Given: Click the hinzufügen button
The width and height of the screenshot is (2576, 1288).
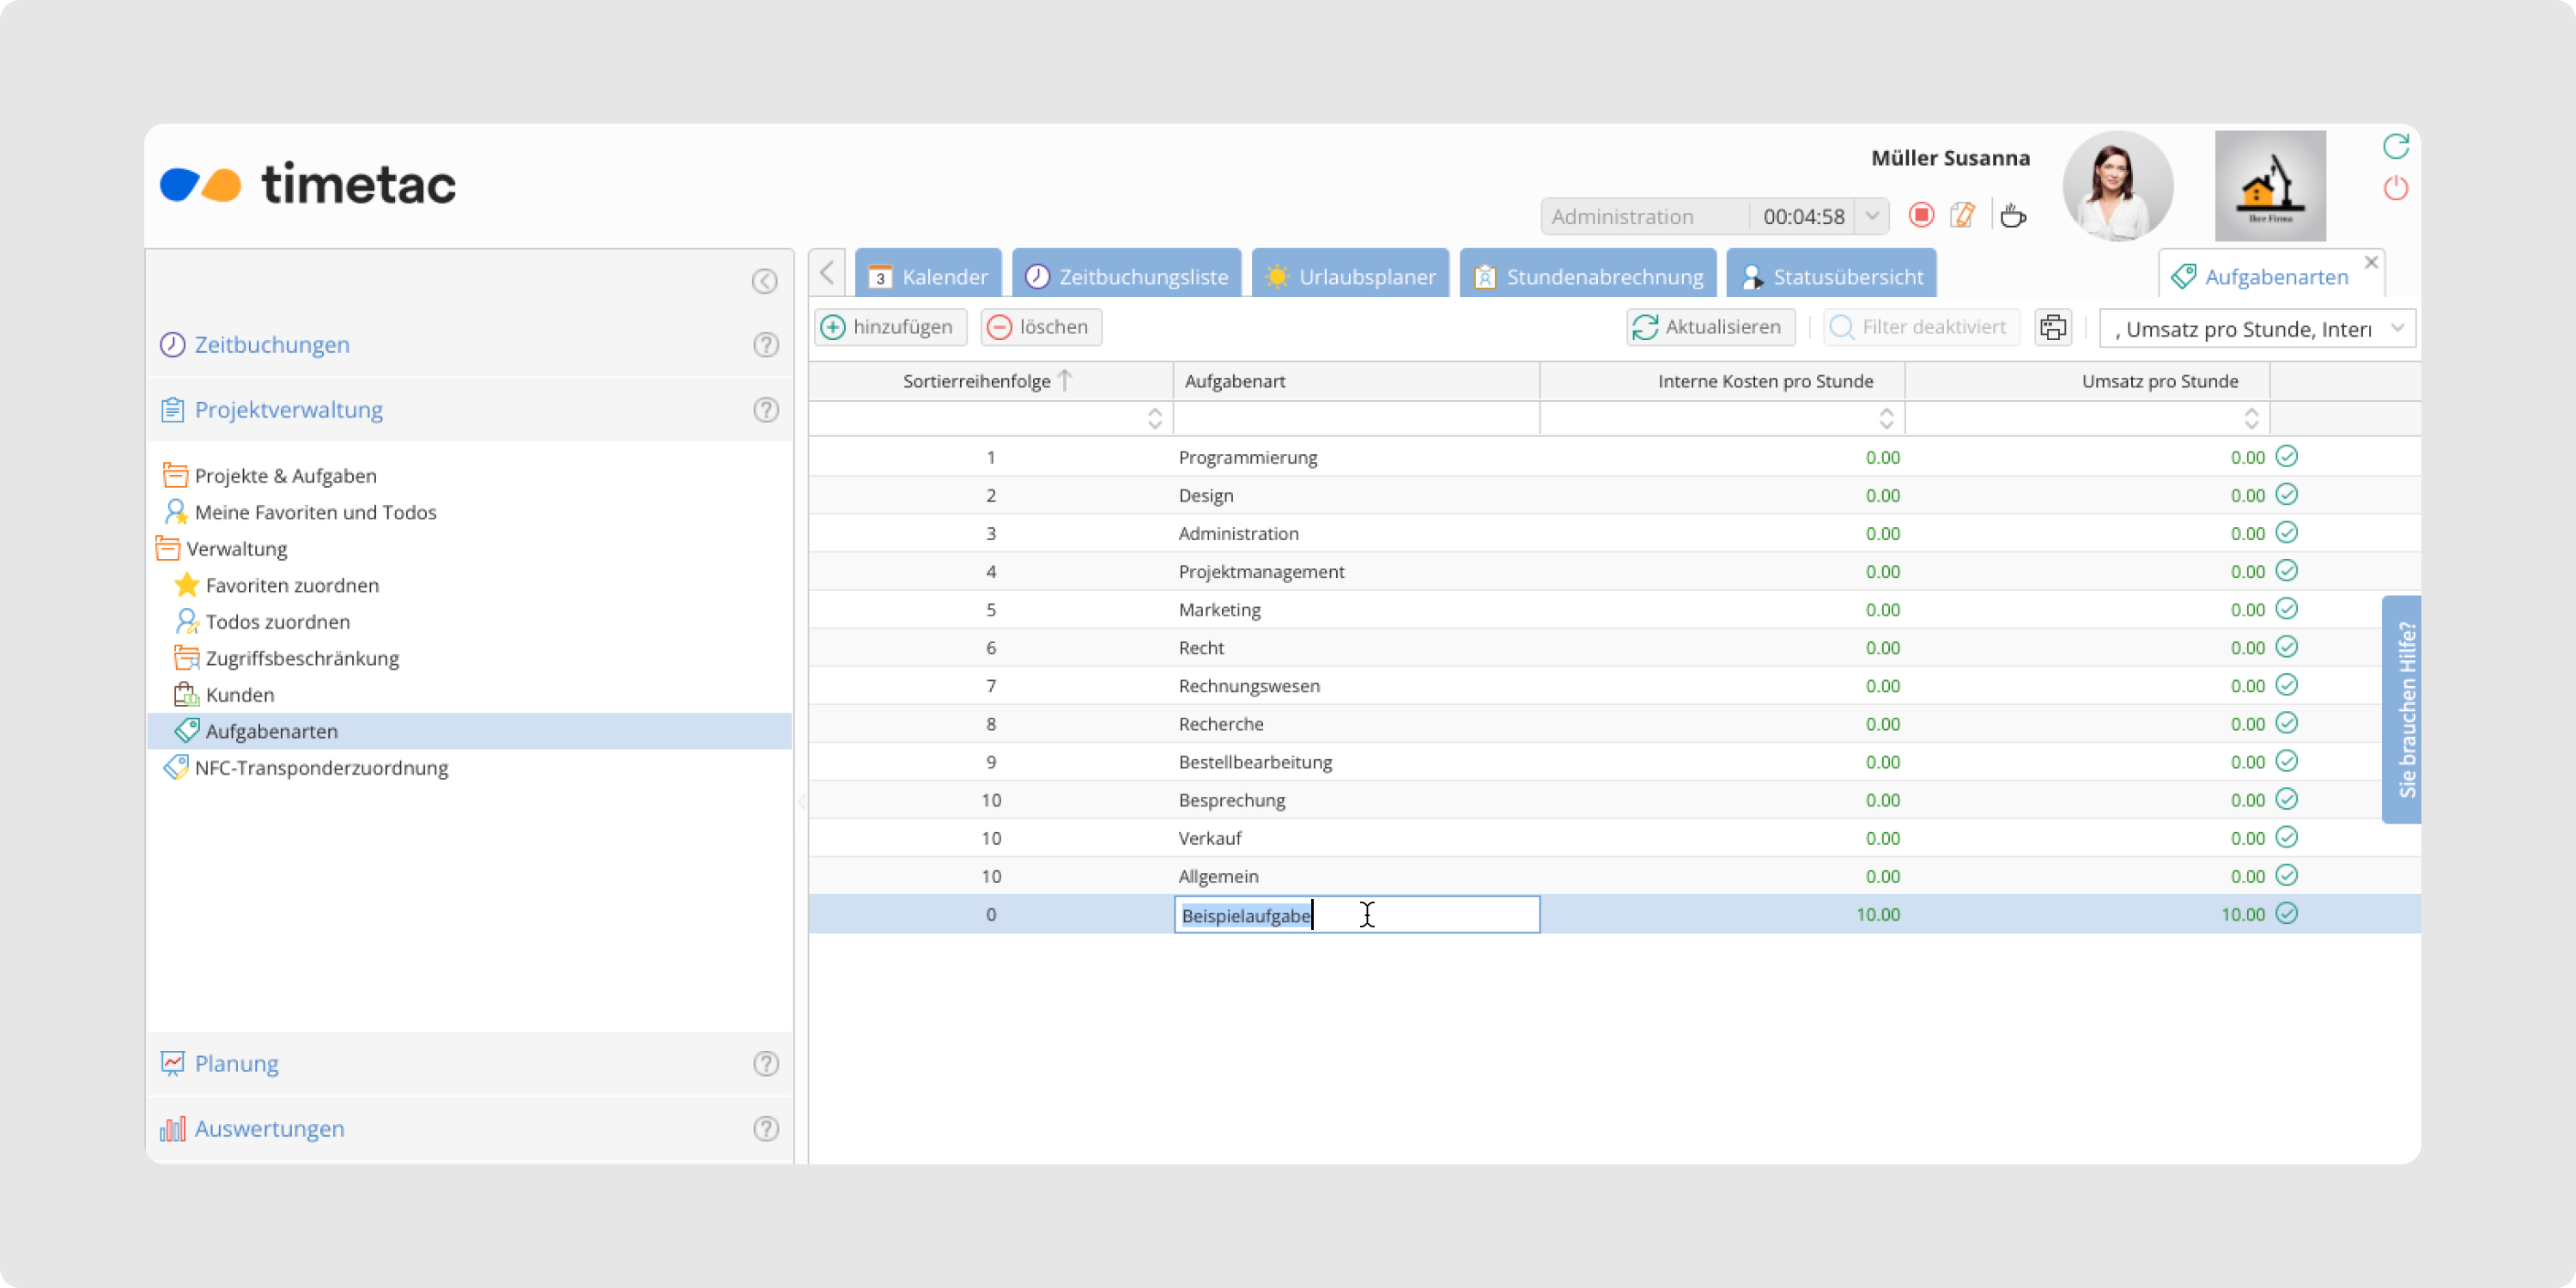Looking at the screenshot, I should click(x=889, y=327).
